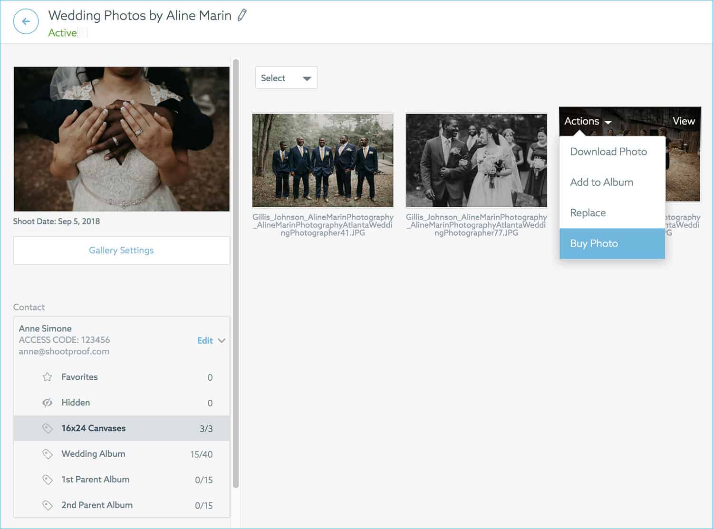Select Replace in the Actions menu

pyautogui.click(x=588, y=213)
